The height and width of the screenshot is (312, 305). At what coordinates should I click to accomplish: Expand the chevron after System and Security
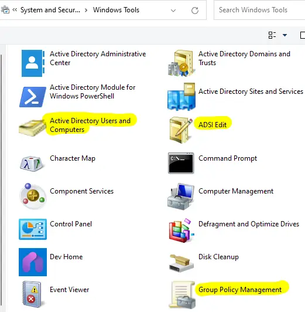pyautogui.click(x=86, y=10)
